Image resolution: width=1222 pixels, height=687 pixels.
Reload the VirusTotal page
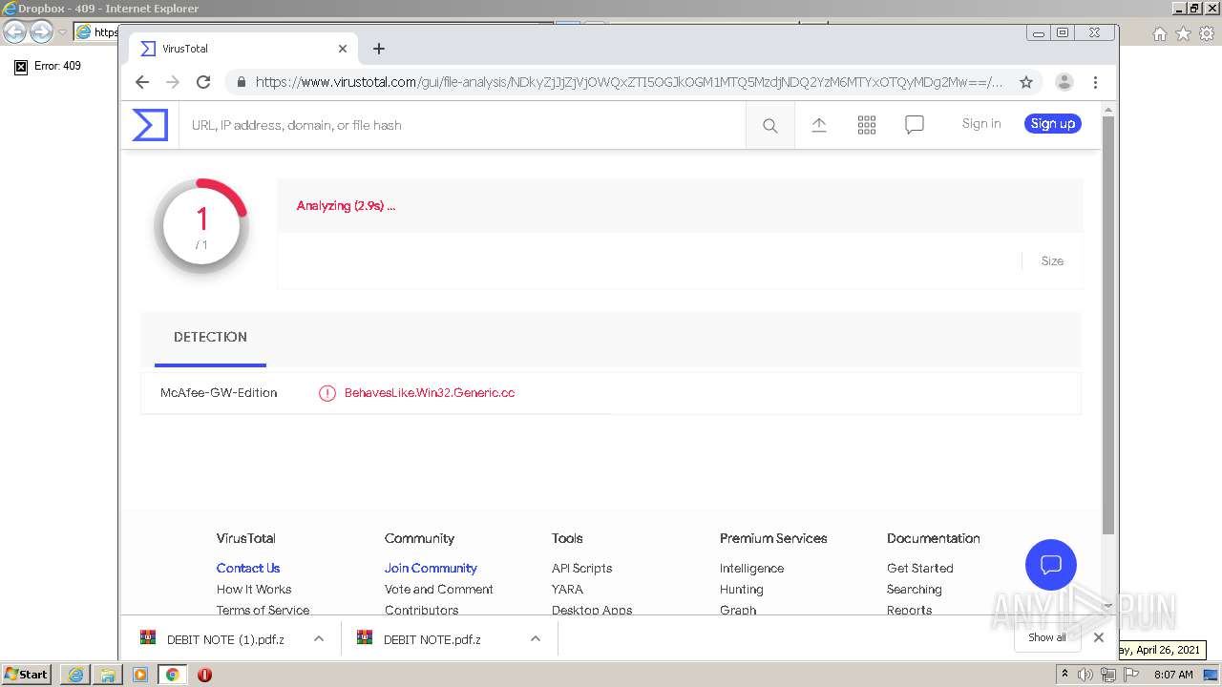[x=203, y=82]
